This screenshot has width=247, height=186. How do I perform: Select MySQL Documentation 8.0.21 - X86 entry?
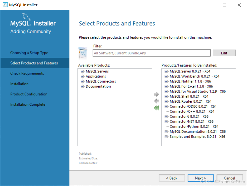click(198, 132)
